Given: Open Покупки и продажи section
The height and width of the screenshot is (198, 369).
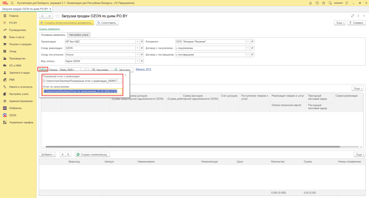Looking at the screenshot, I should click(x=20, y=44).
